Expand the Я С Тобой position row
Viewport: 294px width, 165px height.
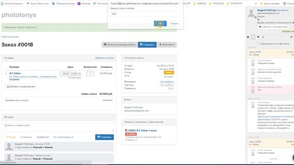[x=6, y=73]
